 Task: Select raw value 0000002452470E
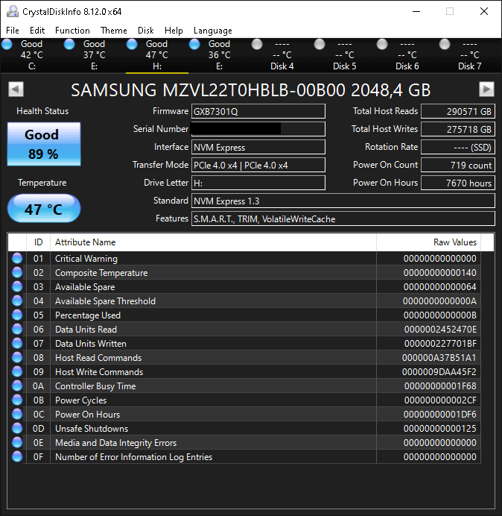440,330
